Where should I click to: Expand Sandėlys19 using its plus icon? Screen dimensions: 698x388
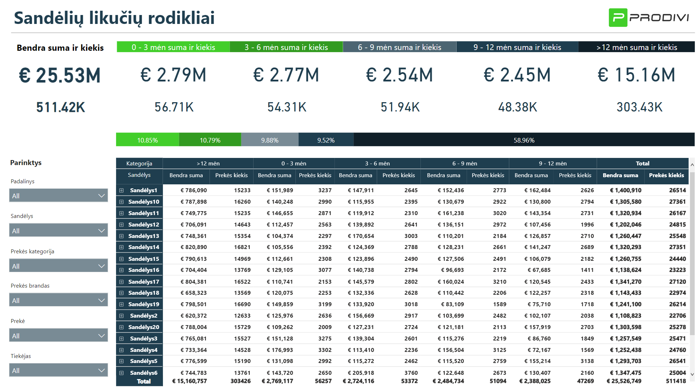(x=121, y=304)
